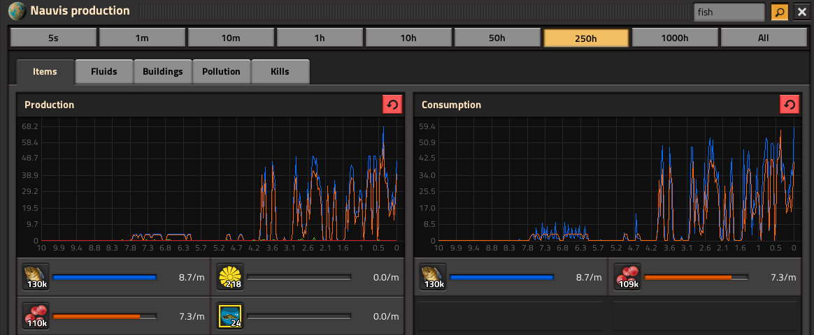Click the 8.7/m rate in Consumption
This screenshot has height=335, width=814.
coord(590,278)
